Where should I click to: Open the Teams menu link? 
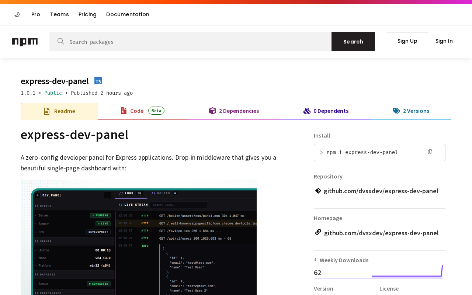[59, 14]
